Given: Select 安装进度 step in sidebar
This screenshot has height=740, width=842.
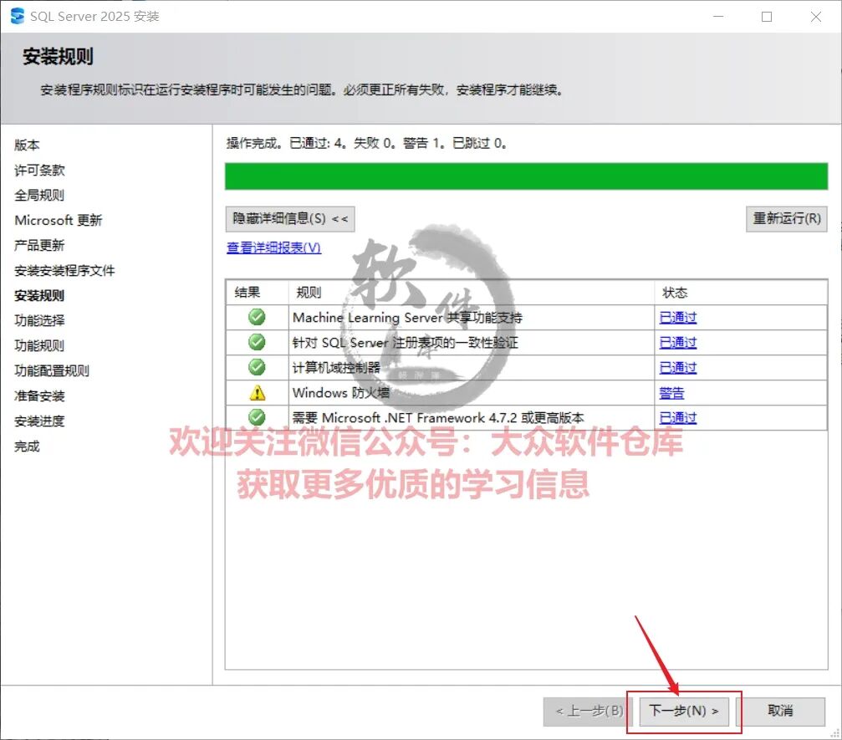Looking at the screenshot, I should coord(39,421).
